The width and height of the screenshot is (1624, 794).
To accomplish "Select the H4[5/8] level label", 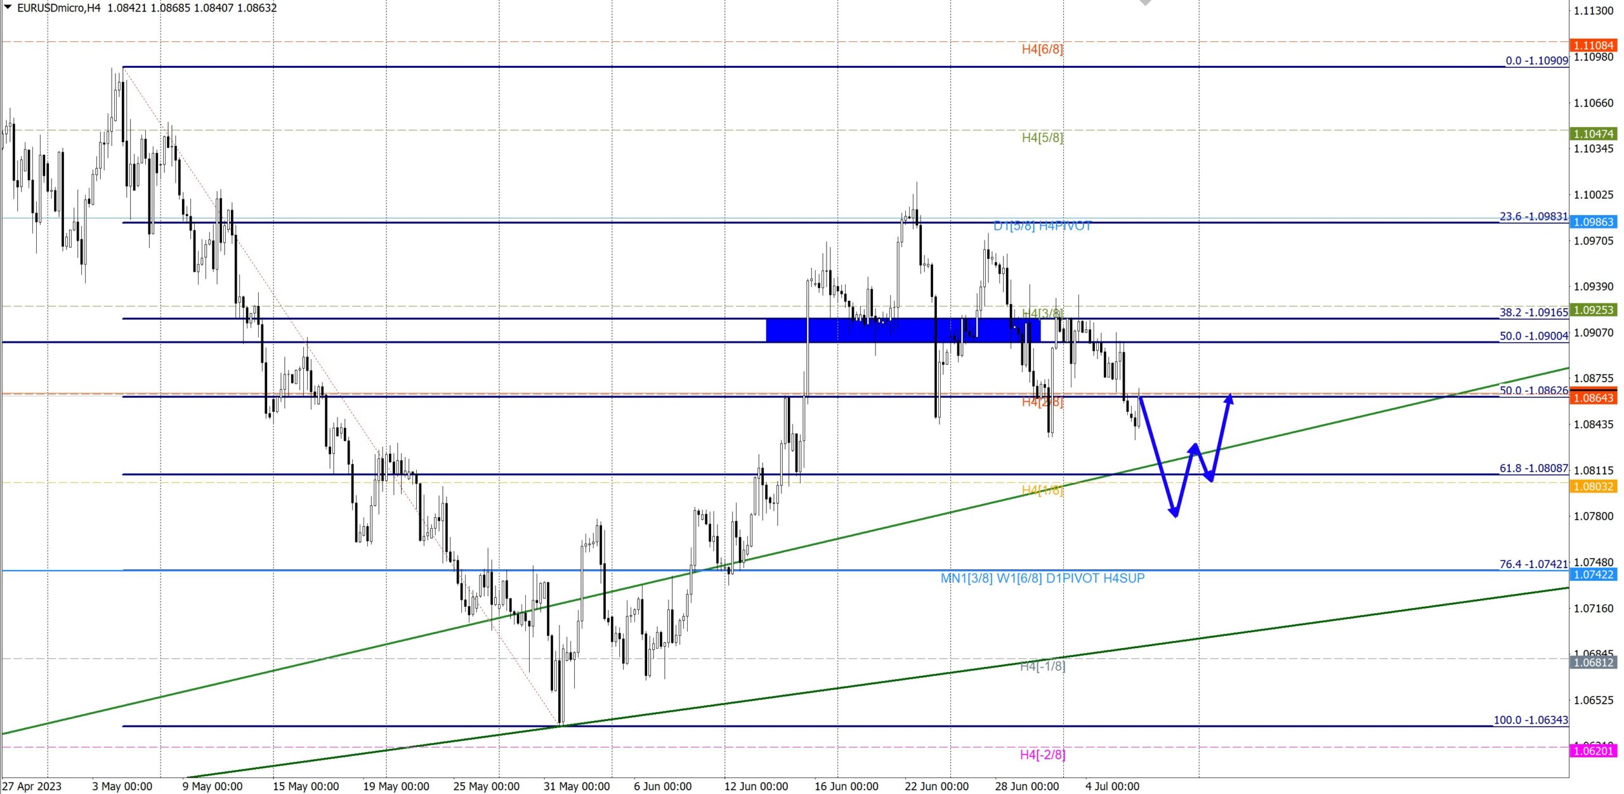I will pyautogui.click(x=1042, y=138).
